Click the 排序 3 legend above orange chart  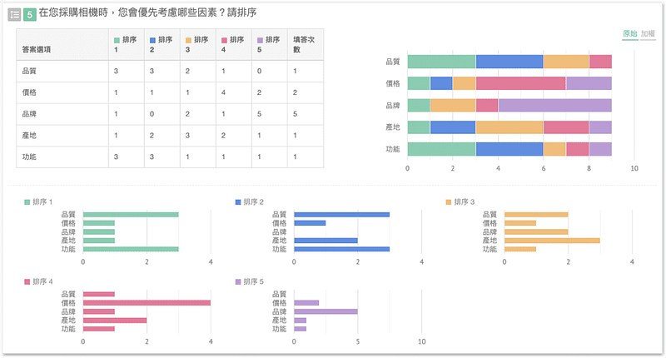point(460,201)
